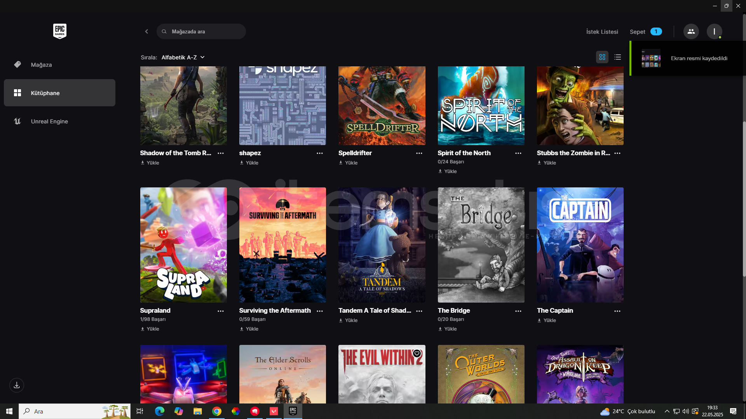Select Kütüphane in the sidebar

tap(59, 93)
